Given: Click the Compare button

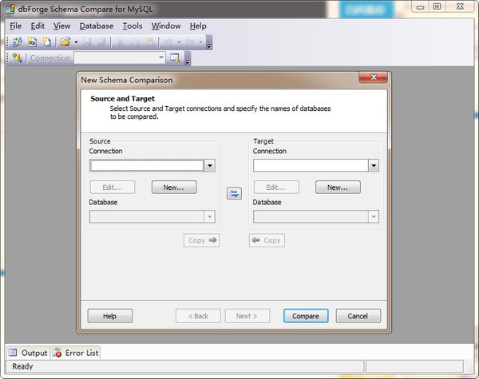Looking at the screenshot, I should pyautogui.click(x=306, y=316).
